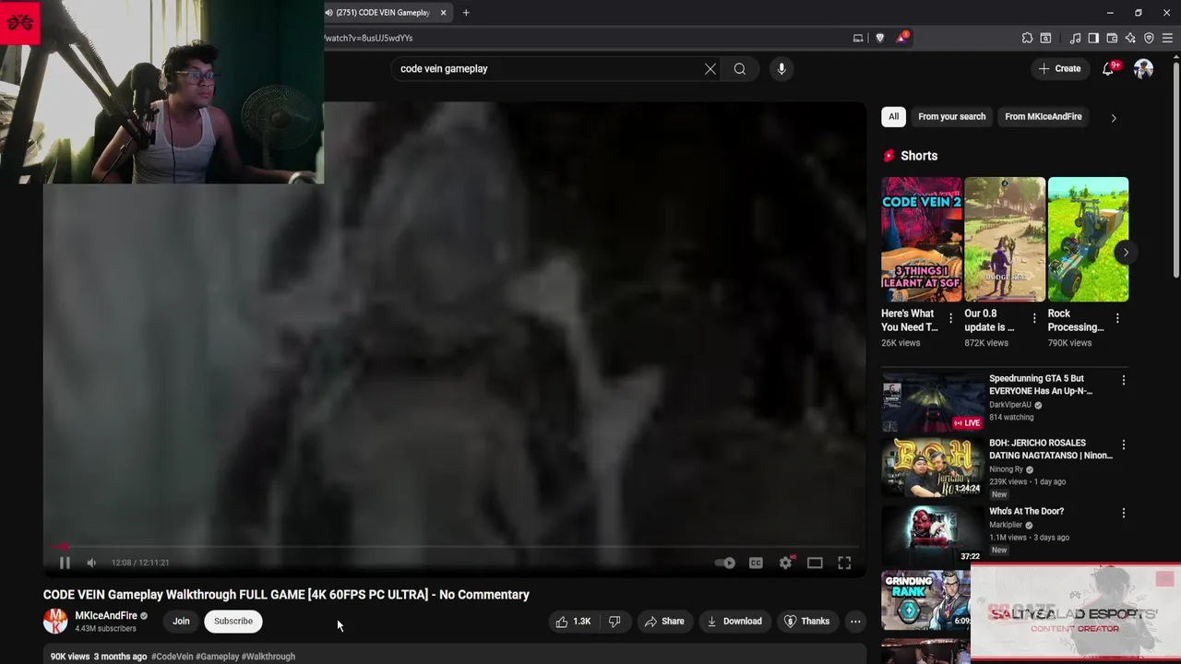This screenshot has width=1181, height=664.
Task: Subscribe to MKIceAndFire
Action: coord(233,622)
